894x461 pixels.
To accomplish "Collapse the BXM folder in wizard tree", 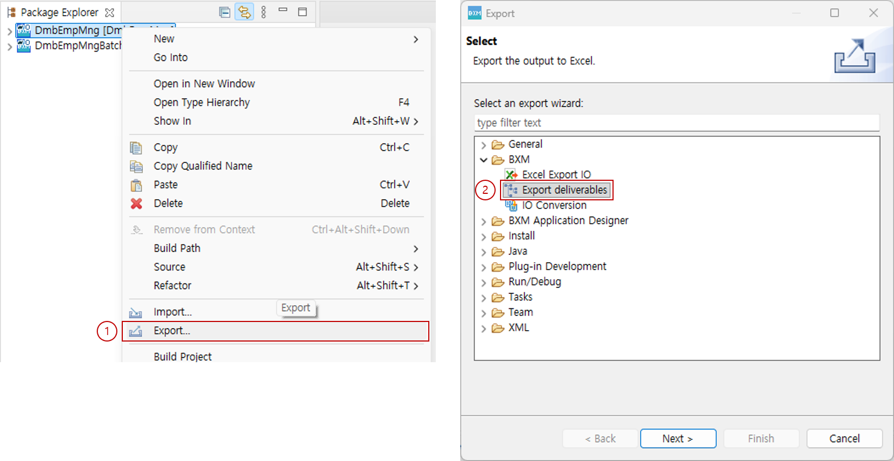I will [484, 160].
